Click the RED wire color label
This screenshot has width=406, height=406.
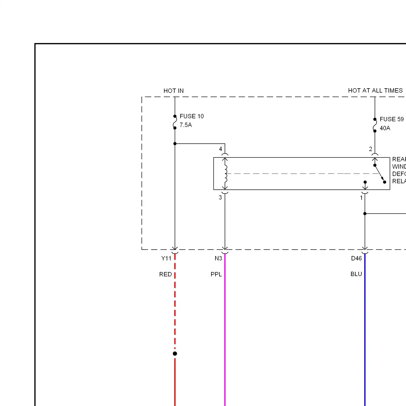click(x=165, y=274)
